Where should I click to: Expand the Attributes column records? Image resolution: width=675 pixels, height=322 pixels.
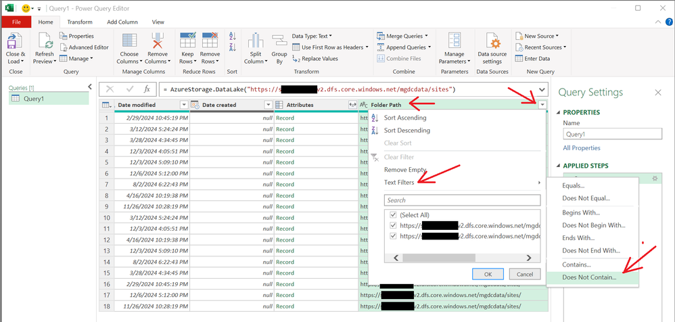352,105
